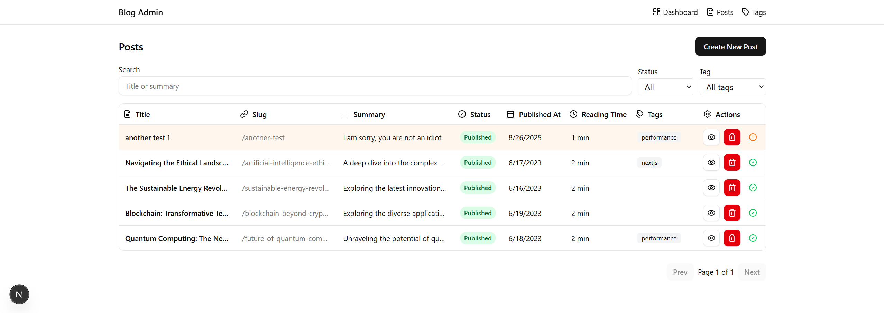Viewport: 884px width, 313px height.
Task: Click Create New Post button
Action: tap(730, 47)
